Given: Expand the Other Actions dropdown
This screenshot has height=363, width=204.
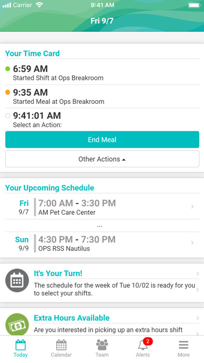Looking at the screenshot, I should pos(102,159).
